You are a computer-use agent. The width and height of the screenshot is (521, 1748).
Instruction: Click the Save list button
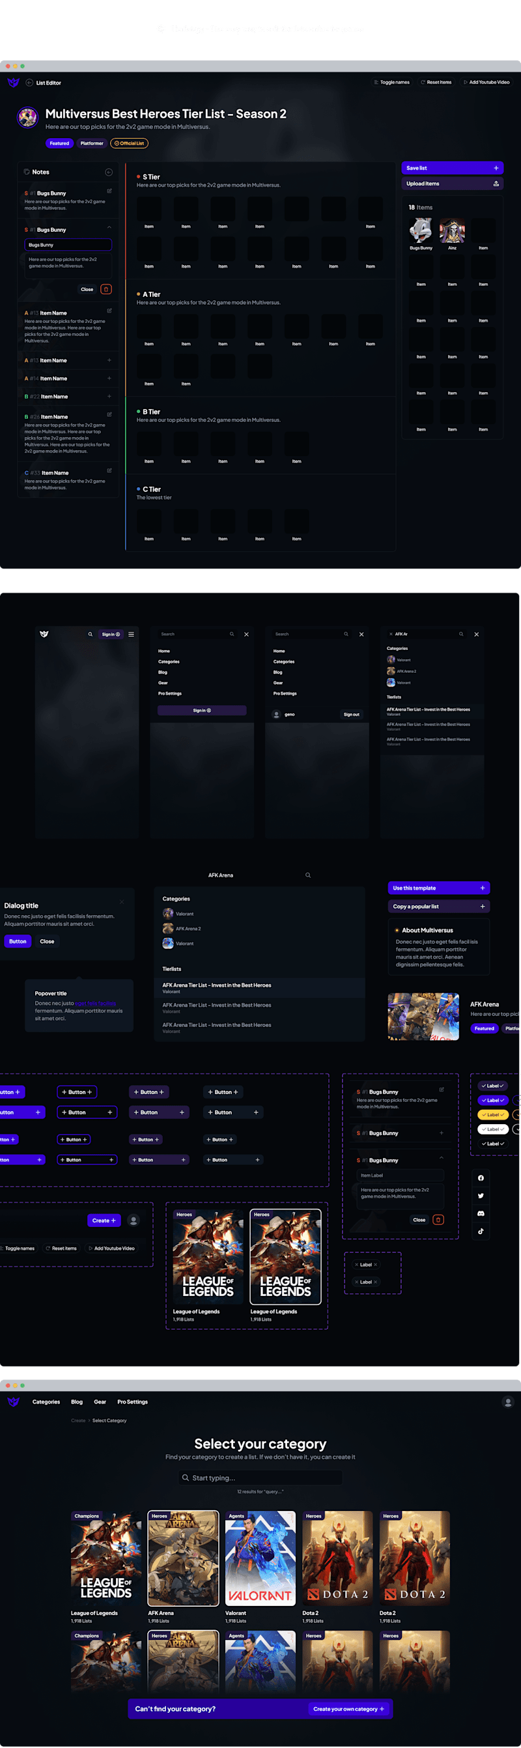[x=453, y=167]
